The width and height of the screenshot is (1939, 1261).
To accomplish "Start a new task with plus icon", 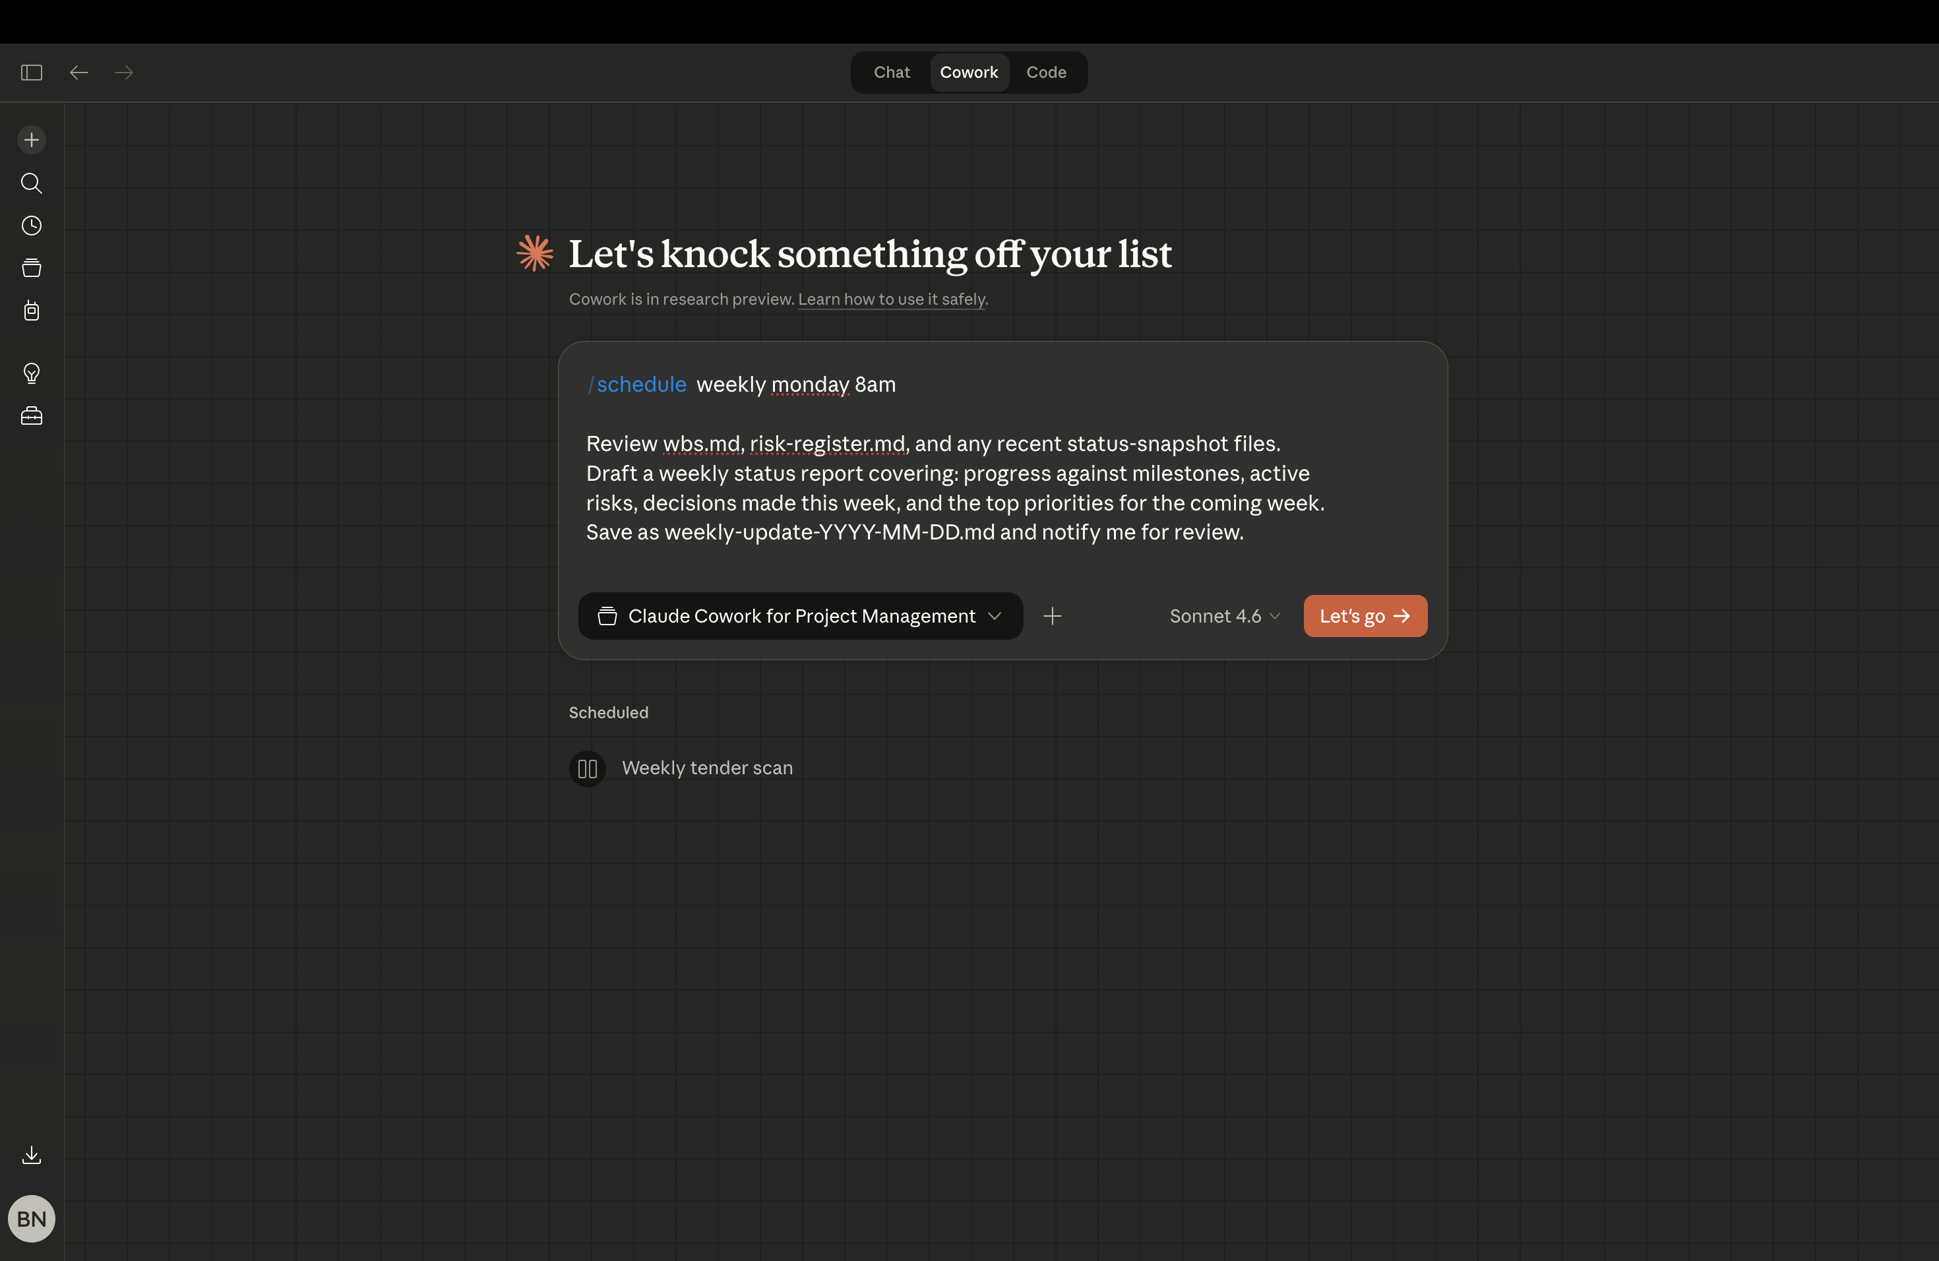I will tap(31, 140).
